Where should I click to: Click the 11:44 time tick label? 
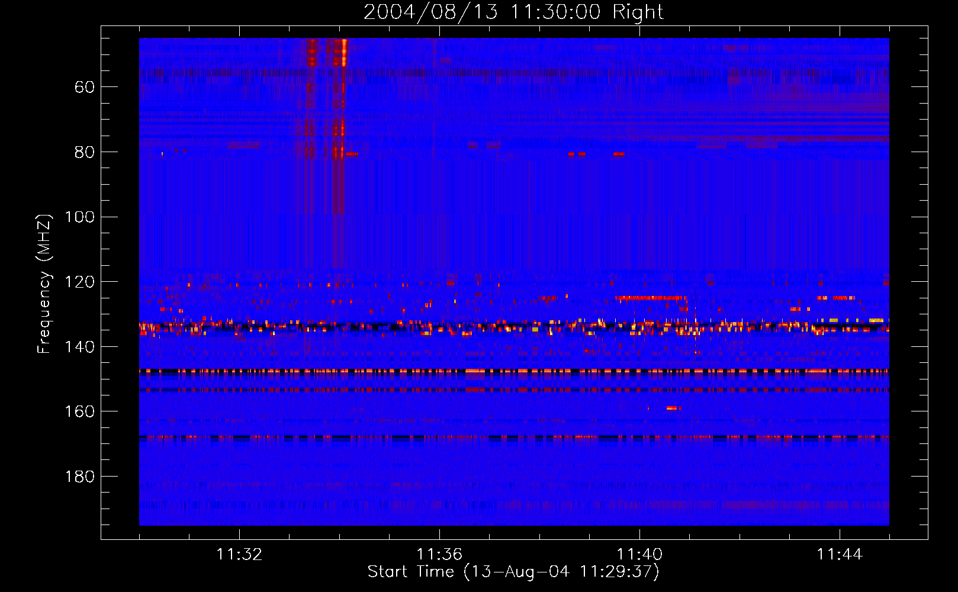(840, 555)
